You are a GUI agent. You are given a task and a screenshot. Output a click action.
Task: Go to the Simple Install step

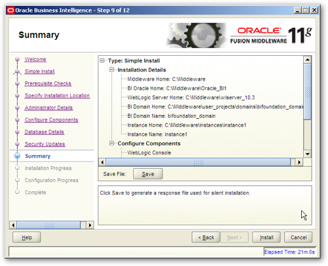coord(39,72)
